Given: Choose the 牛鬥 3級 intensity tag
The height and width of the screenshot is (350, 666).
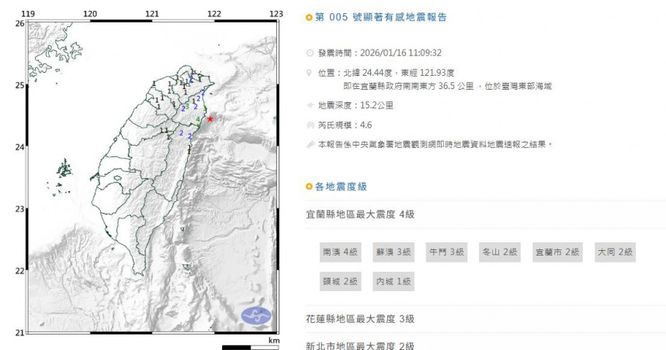Looking at the screenshot, I should click(x=446, y=252).
